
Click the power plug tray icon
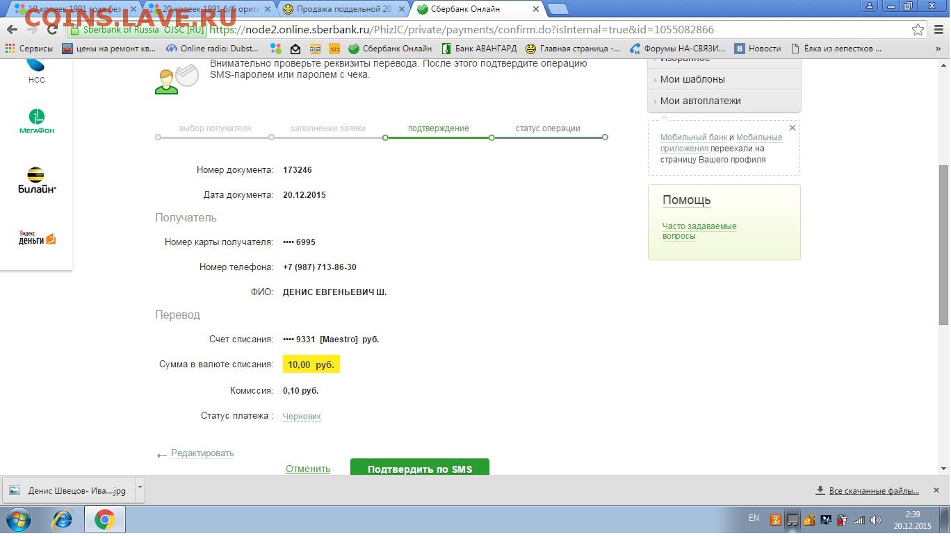(843, 520)
